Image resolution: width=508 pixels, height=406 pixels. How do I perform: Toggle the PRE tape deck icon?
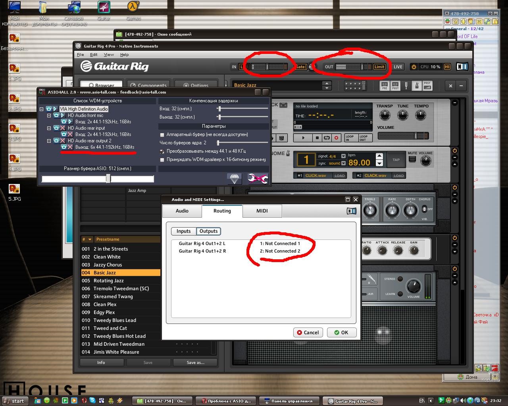point(384,86)
